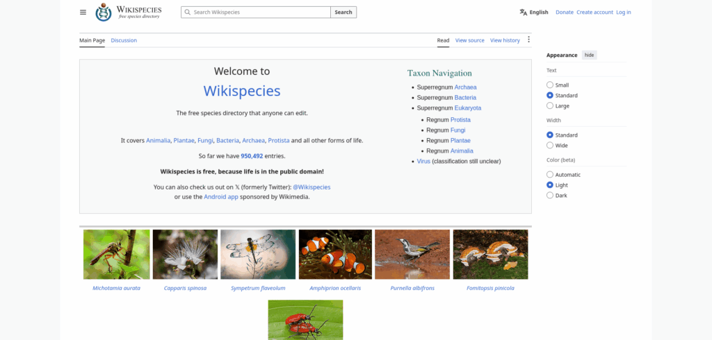Image resolution: width=712 pixels, height=340 pixels.
Task: Switch to the Read tab
Action: pyautogui.click(x=443, y=40)
